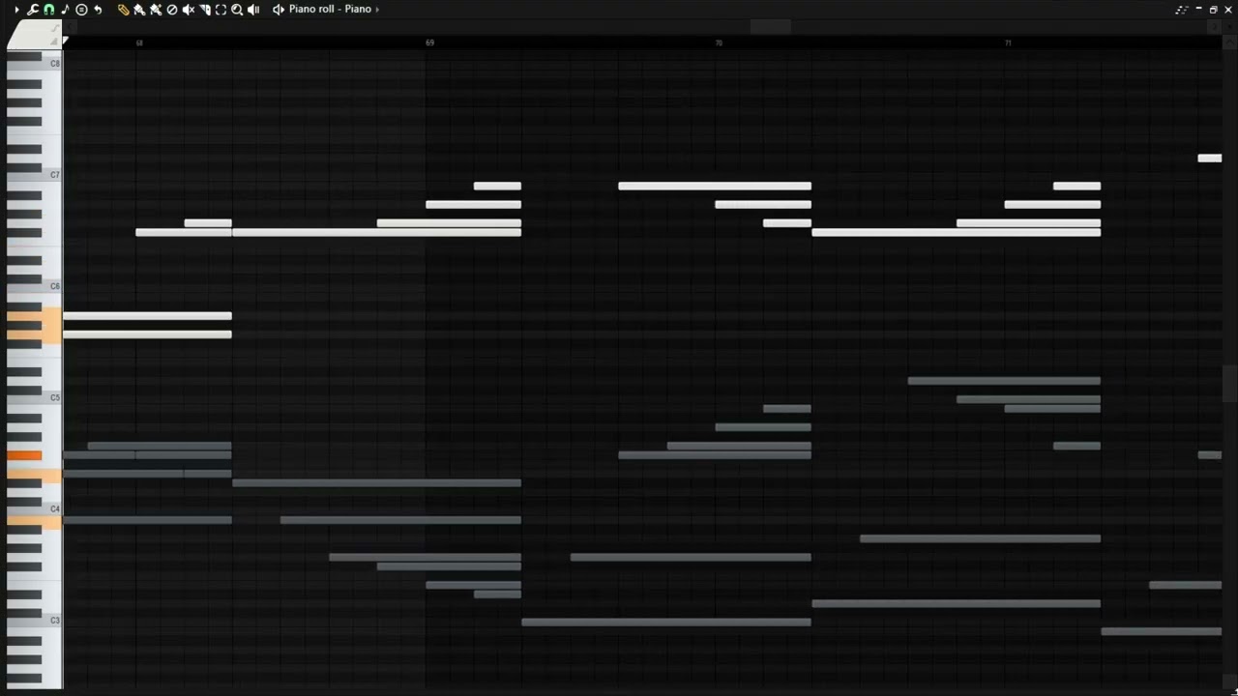This screenshot has height=696, width=1238.
Task: Select the Zoom magnifier tool
Action: tap(237, 10)
